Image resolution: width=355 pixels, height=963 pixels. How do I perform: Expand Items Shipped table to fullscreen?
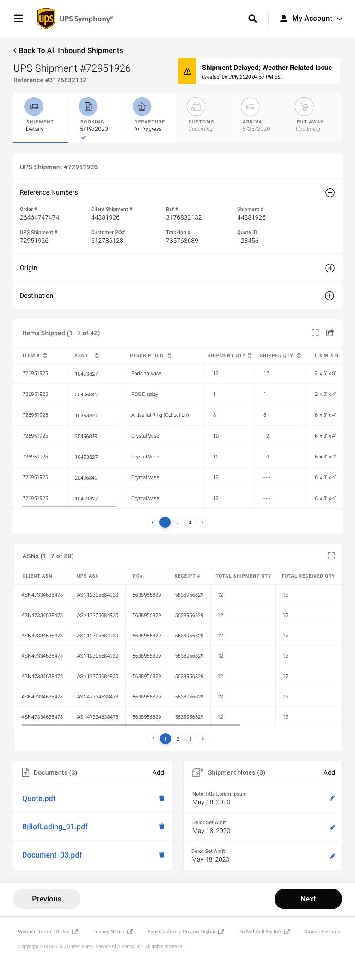pyautogui.click(x=315, y=333)
